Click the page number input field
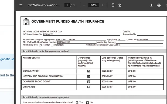Viewport: 167px width, 104px height. click(x=67, y=5)
